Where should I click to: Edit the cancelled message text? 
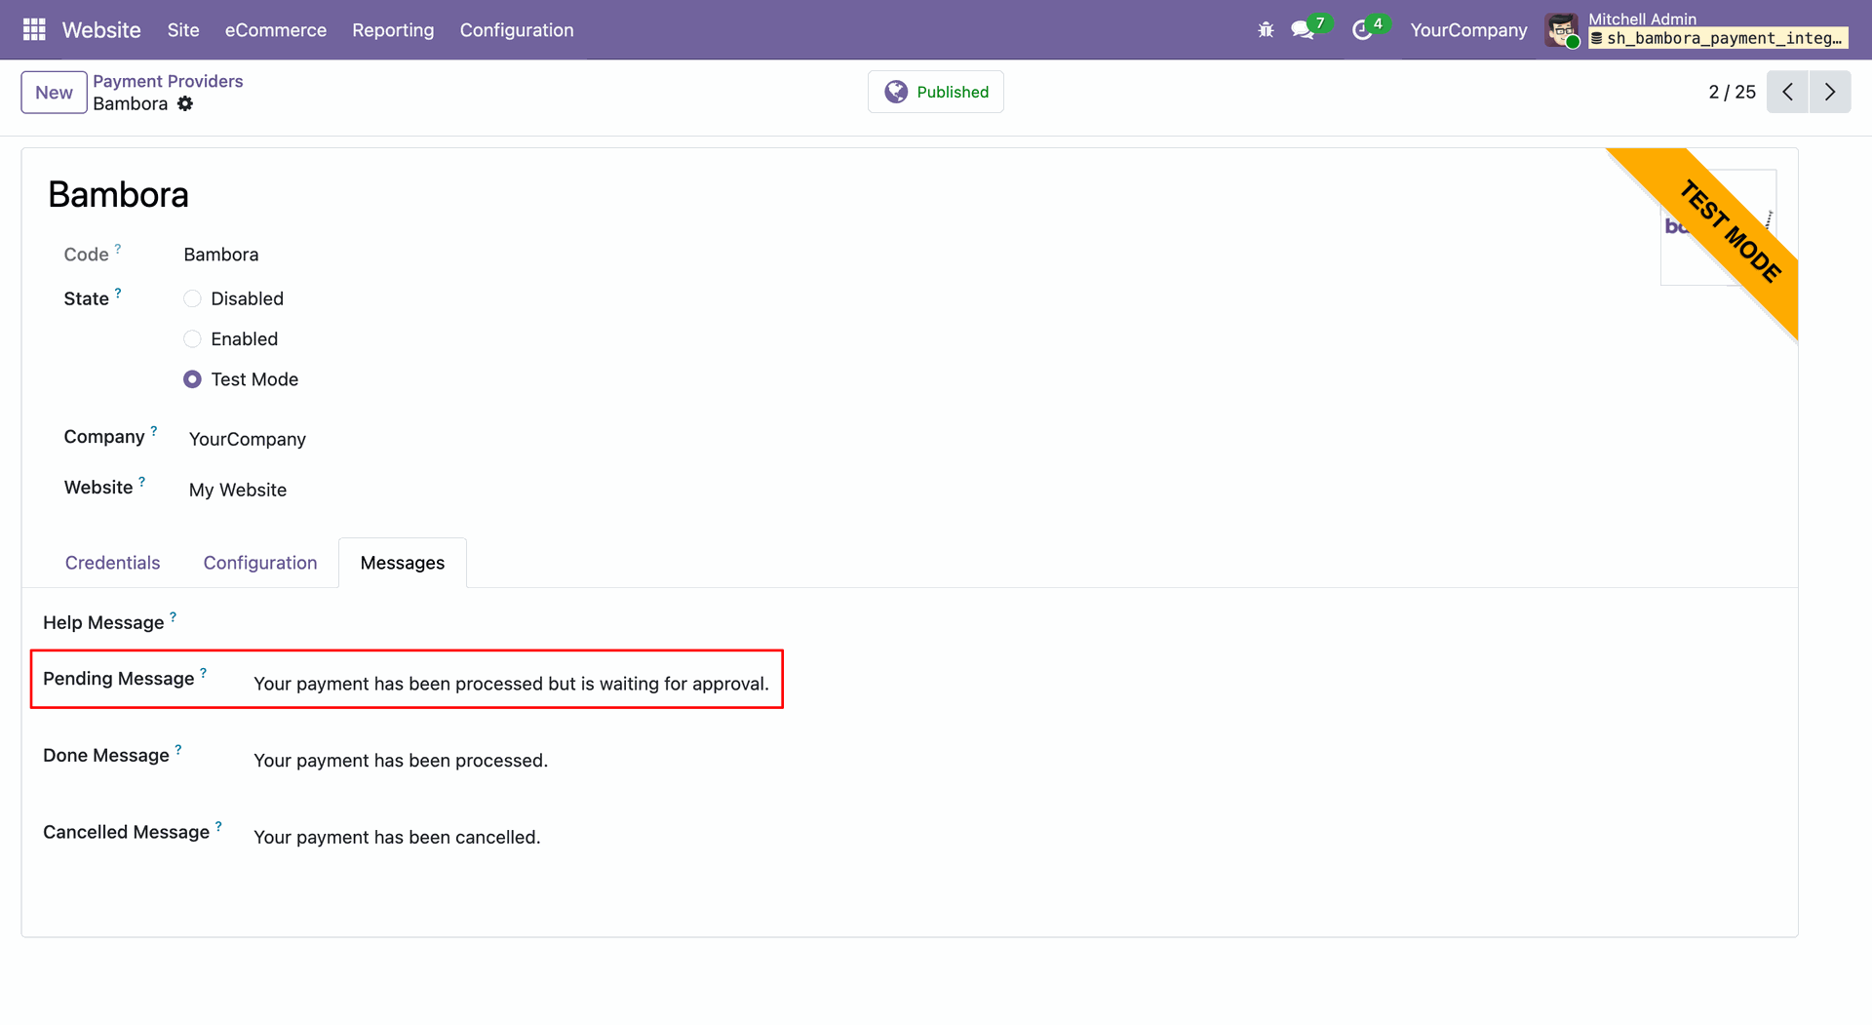pyautogui.click(x=397, y=837)
